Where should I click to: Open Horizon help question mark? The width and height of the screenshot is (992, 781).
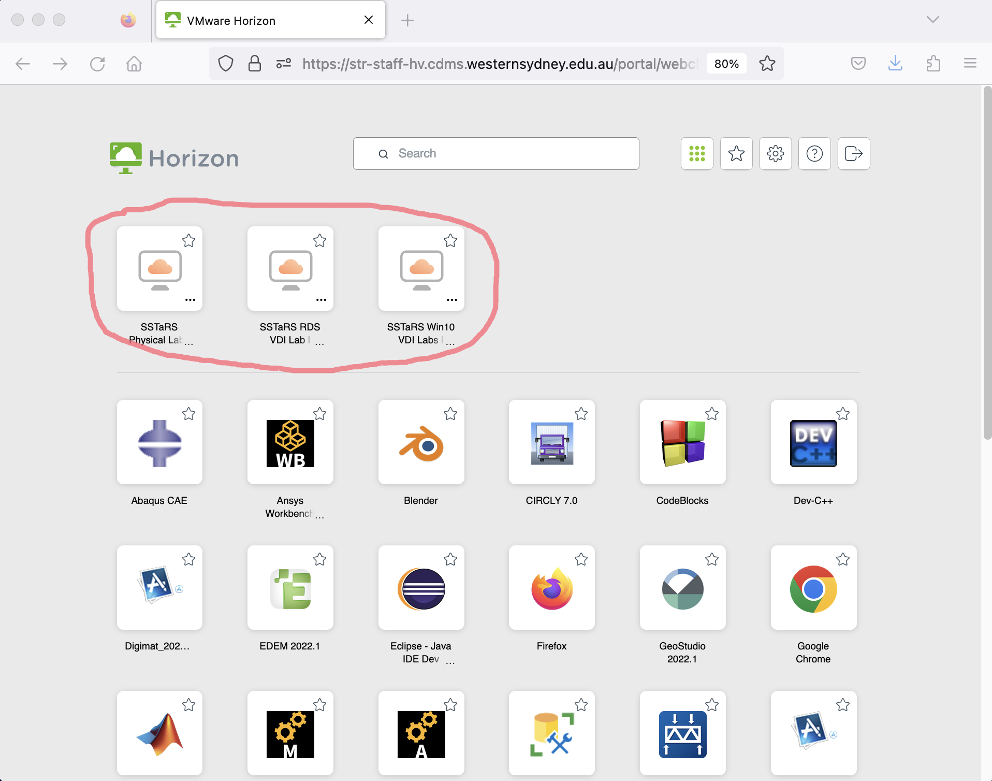pyautogui.click(x=814, y=153)
